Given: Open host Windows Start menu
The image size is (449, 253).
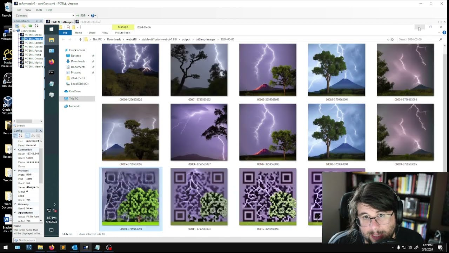Looking at the screenshot, I should pyautogui.click(x=6, y=247).
